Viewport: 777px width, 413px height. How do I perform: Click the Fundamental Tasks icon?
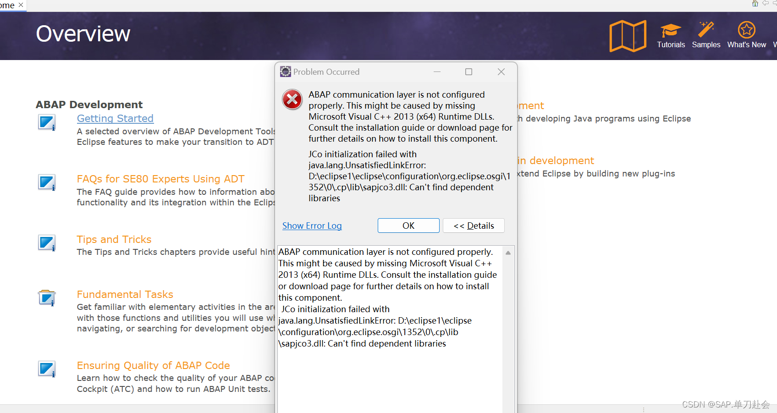pos(47,298)
